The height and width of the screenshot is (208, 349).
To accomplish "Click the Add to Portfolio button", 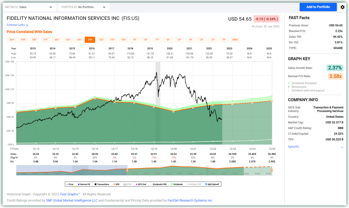I will pyautogui.click(x=318, y=7).
